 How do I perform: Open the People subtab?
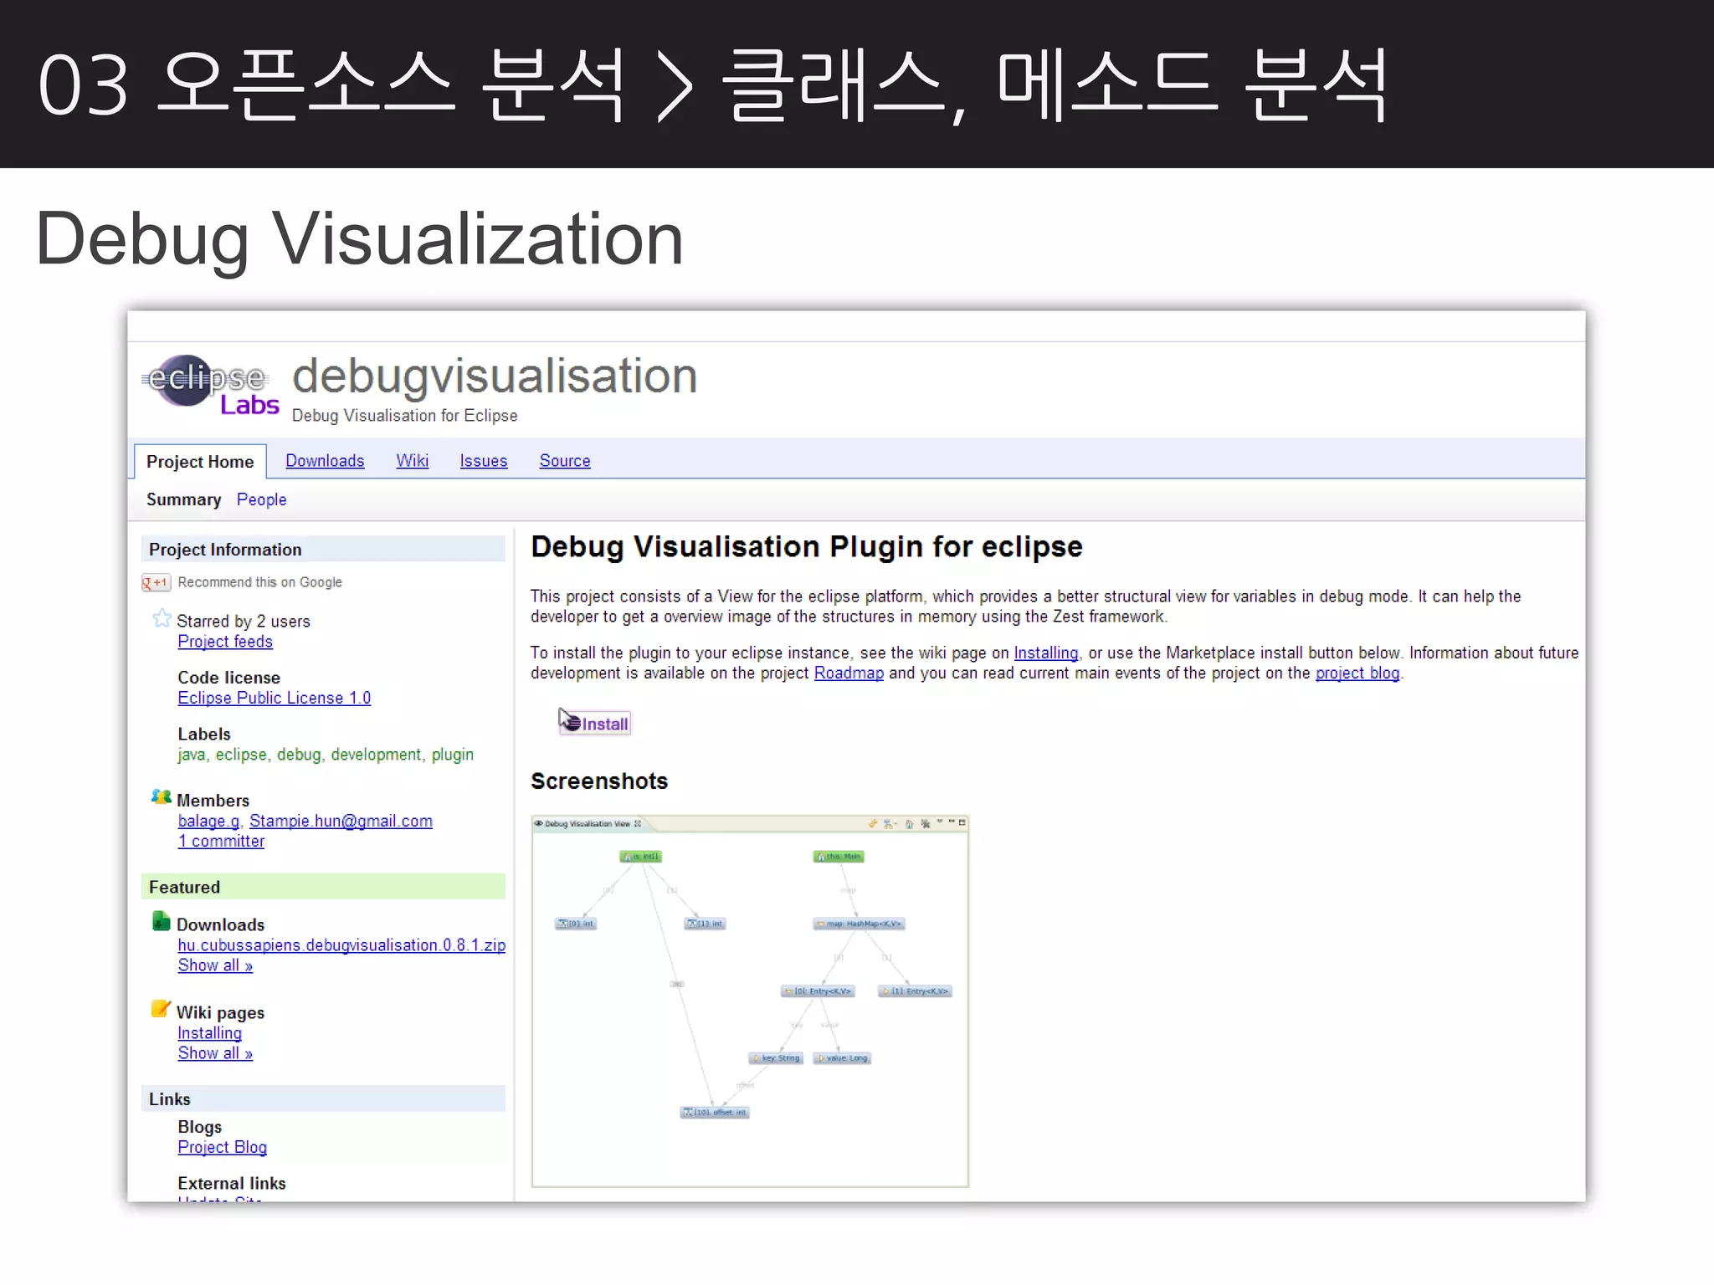point(261,499)
